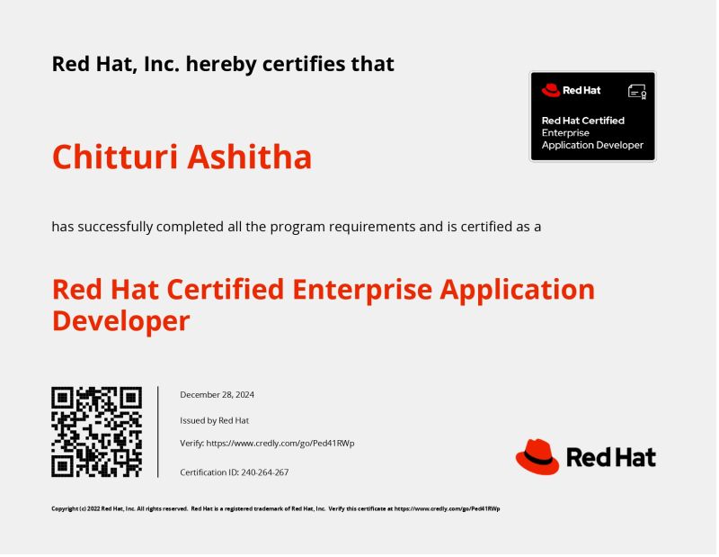
Task: Click the Verify label next to the URL
Action: 191,443
